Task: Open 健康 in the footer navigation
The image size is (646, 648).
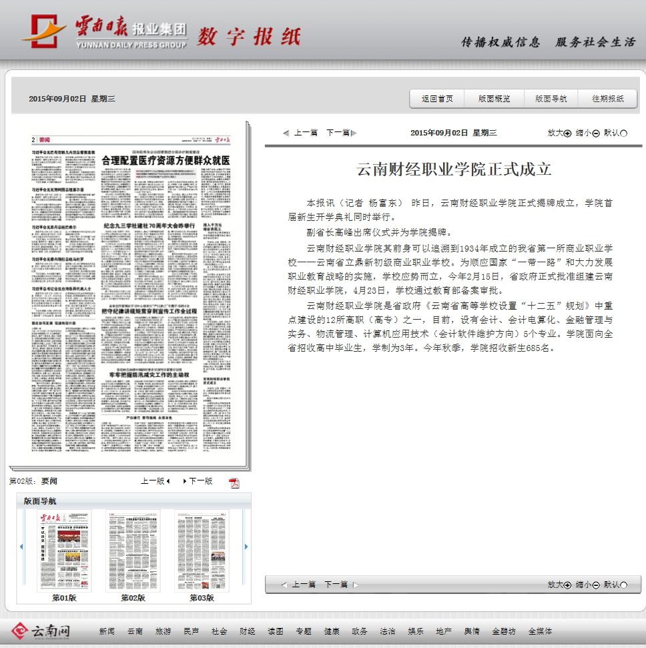Action: click(x=332, y=631)
